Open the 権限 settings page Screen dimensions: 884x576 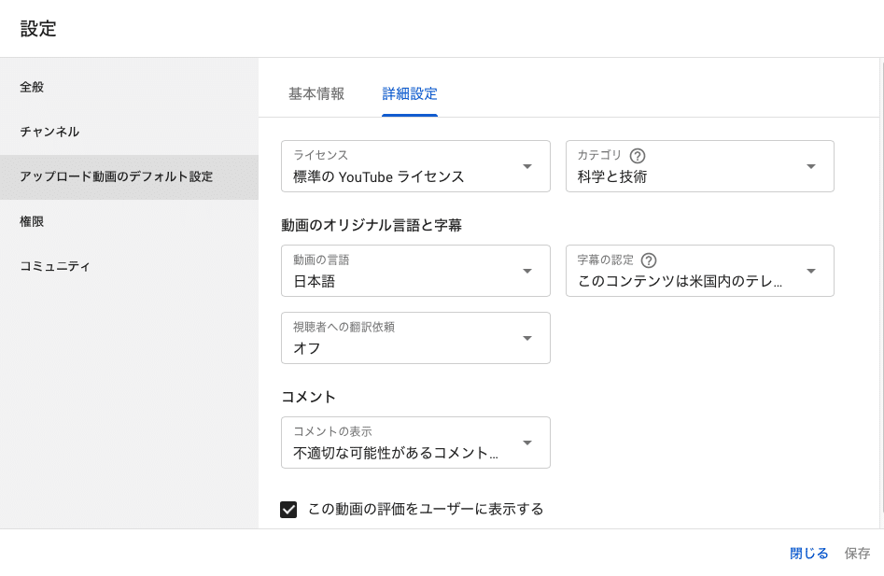[x=33, y=221]
